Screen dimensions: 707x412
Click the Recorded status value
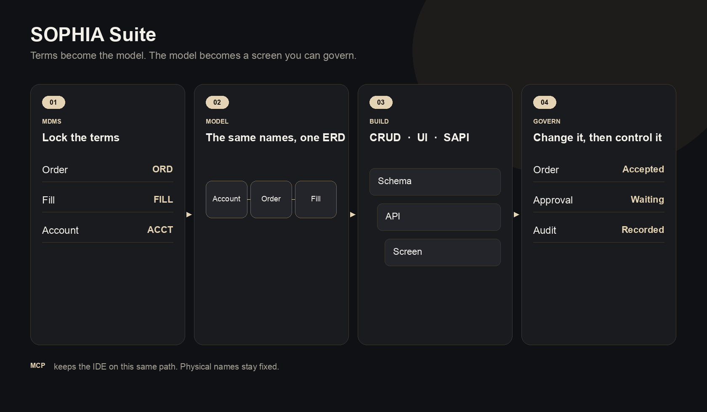click(x=643, y=230)
